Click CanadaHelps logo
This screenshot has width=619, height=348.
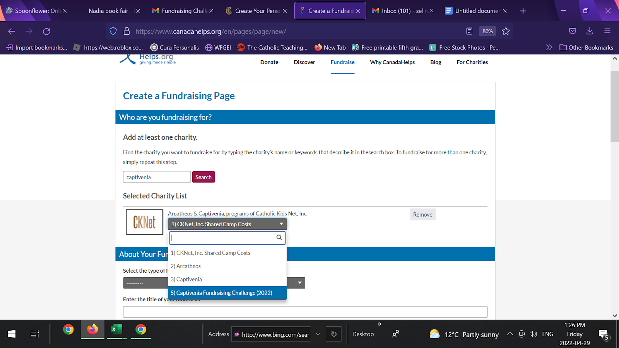(x=147, y=59)
